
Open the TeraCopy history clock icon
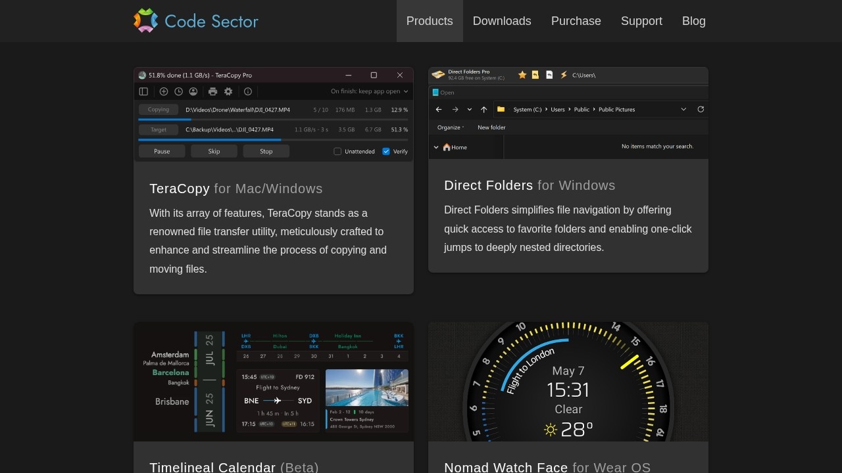[x=178, y=92]
